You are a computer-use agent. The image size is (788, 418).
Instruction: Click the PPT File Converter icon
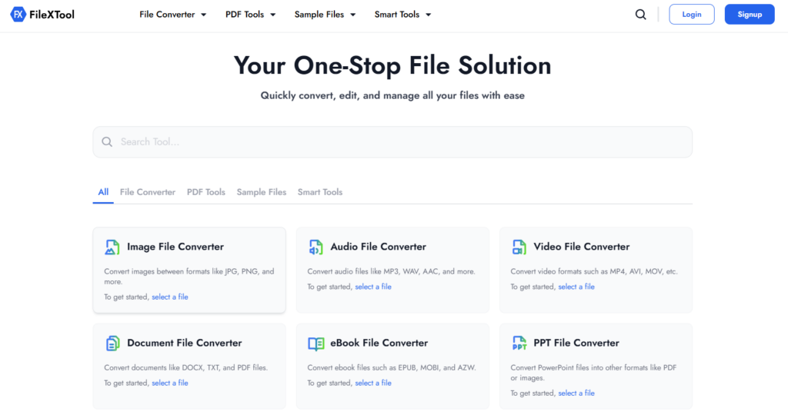click(x=519, y=343)
